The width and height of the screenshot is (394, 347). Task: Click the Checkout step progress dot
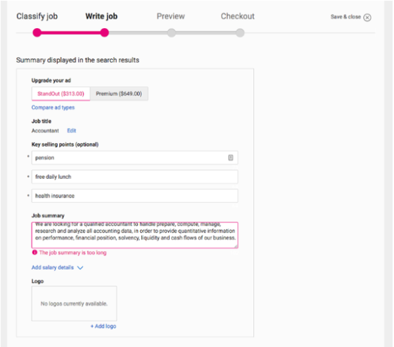coord(240,32)
